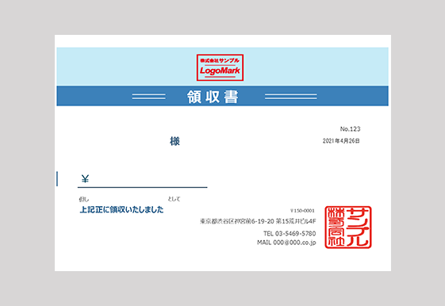This screenshot has width=445, height=306.
Task: Click the 様 recipient name field
Action: [x=175, y=141]
